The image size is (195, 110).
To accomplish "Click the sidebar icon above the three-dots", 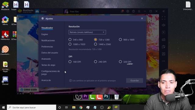I will click(x=164, y=54).
